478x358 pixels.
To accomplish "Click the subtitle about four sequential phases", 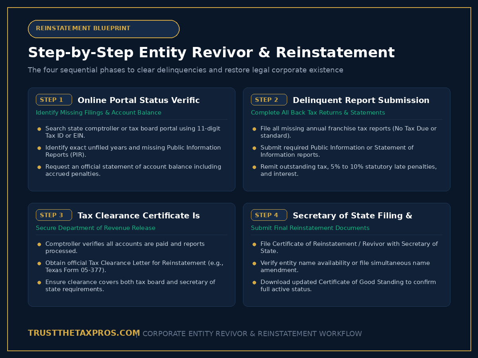I will (x=186, y=70).
